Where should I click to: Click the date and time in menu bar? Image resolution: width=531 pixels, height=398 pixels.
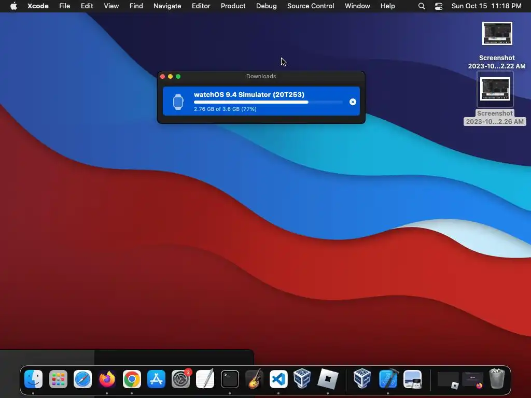click(x=486, y=6)
